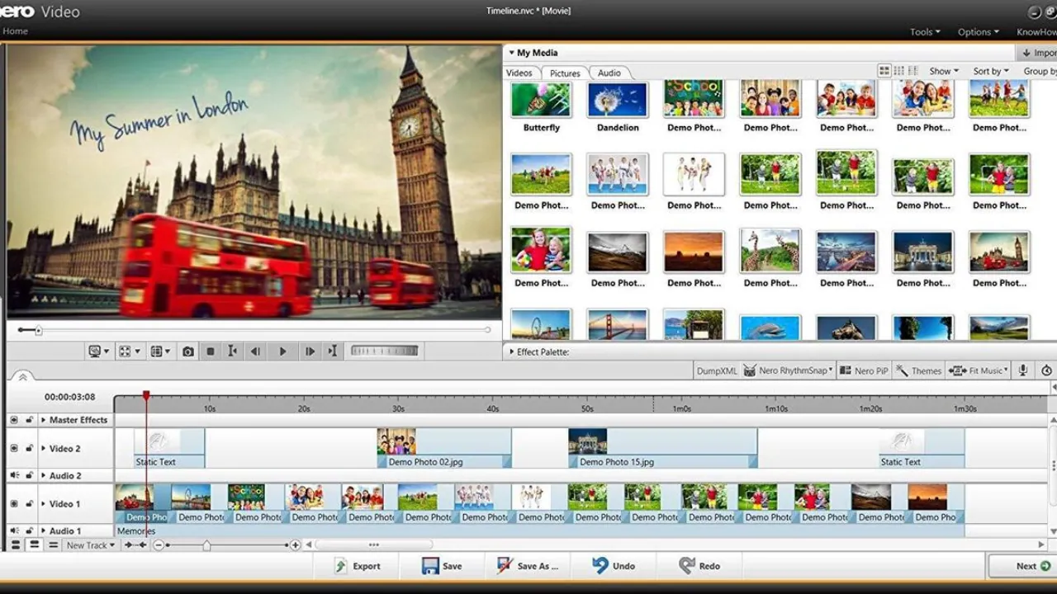The height and width of the screenshot is (594, 1057).
Task: Step forward one frame
Action: [310, 351]
